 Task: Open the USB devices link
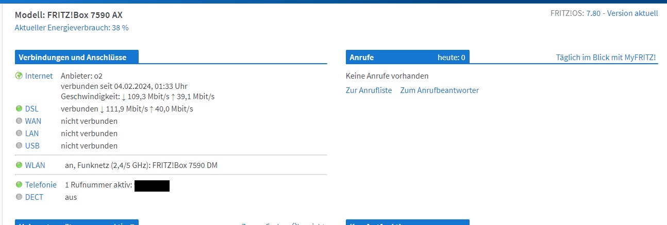[x=32, y=146]
